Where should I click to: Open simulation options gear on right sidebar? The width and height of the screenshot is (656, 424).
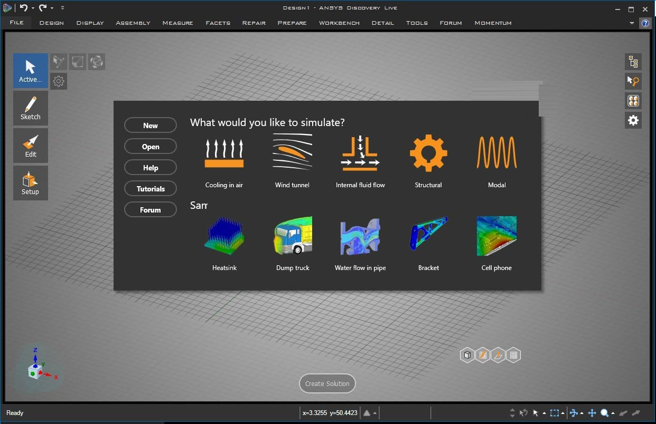coord(633,120)
